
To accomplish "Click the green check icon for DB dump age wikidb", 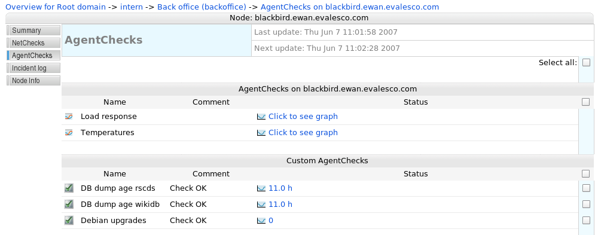I will (69, 204).
